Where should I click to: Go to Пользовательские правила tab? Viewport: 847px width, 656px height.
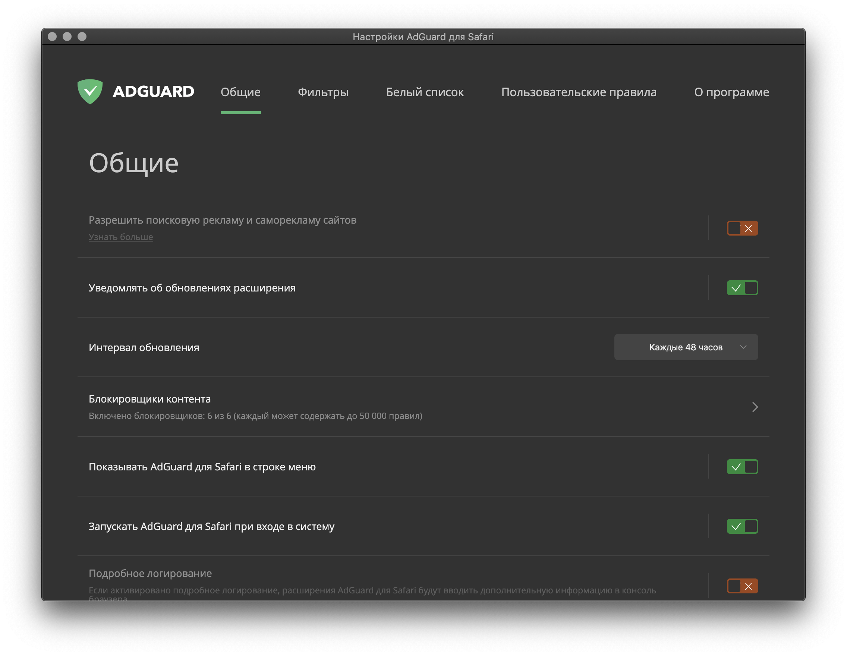(579, 92)
